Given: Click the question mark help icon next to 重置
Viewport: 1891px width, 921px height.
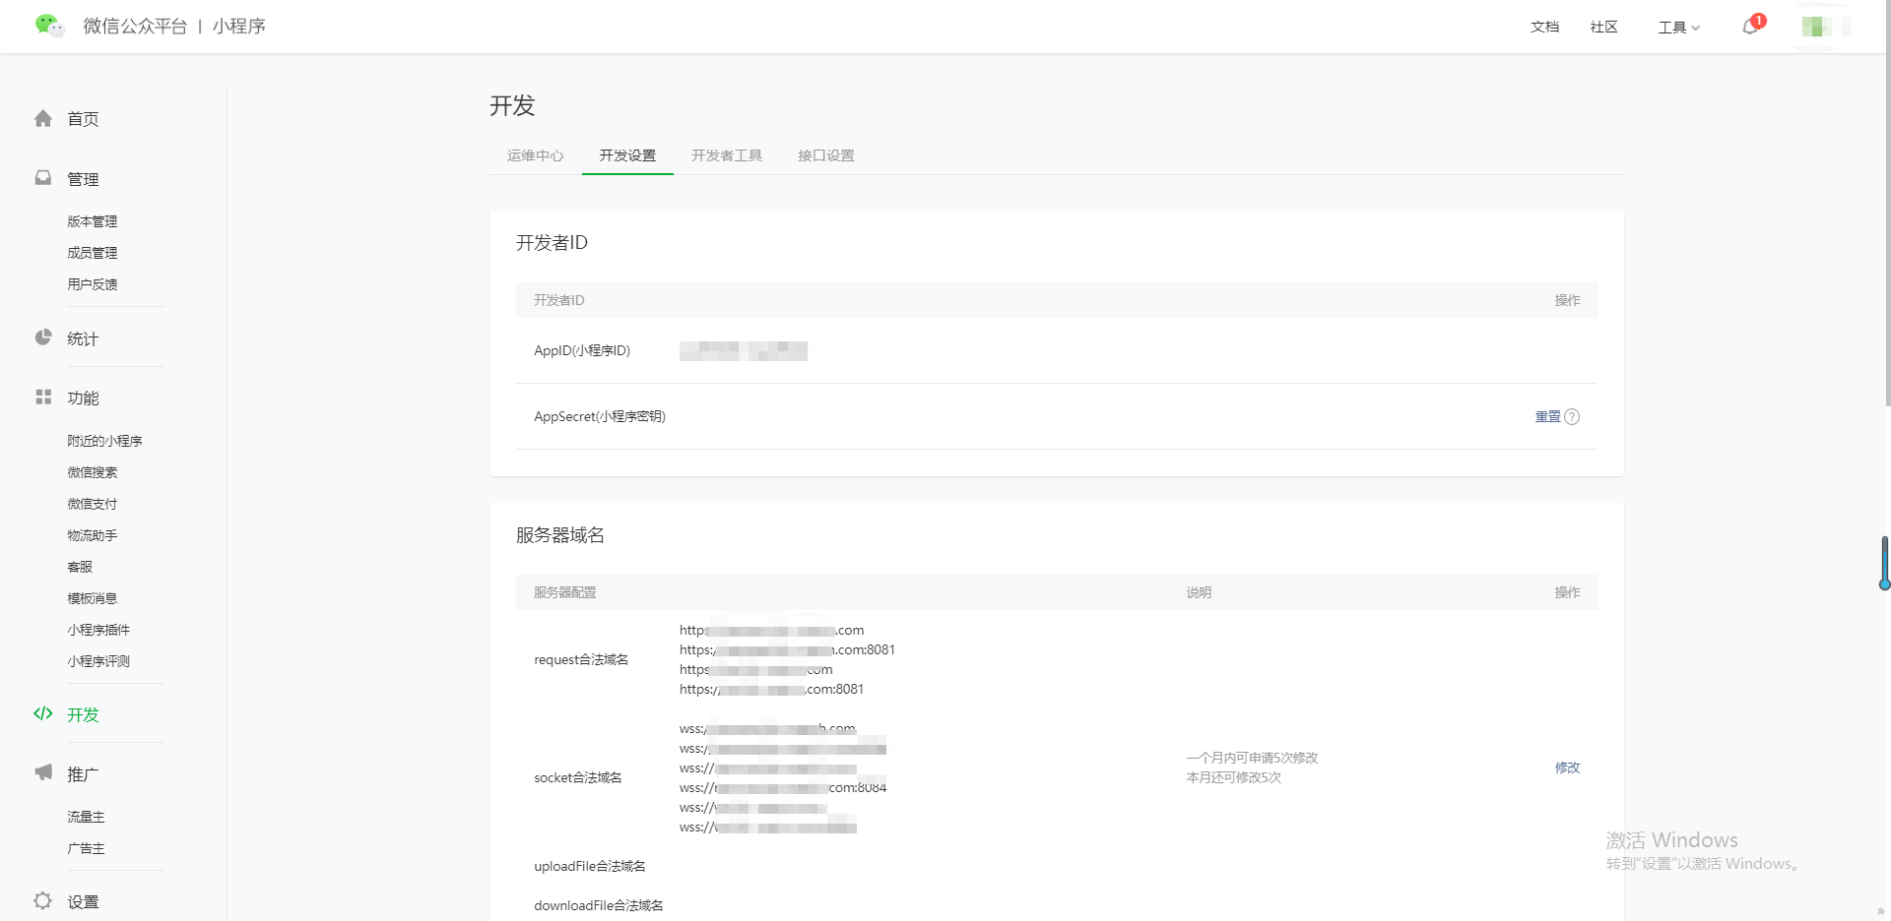Looking at the screenshot, I should [x=1572, y=417].
